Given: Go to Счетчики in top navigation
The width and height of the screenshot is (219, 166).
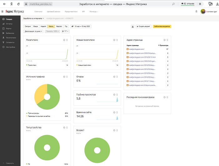Looking at the screenshot, I should pos(38,12).
